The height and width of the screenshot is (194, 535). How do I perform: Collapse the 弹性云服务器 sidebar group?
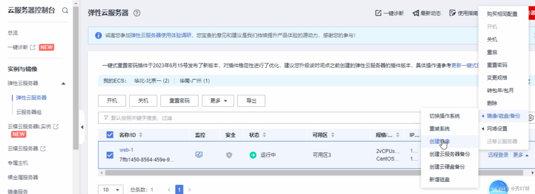coord(63,83)
